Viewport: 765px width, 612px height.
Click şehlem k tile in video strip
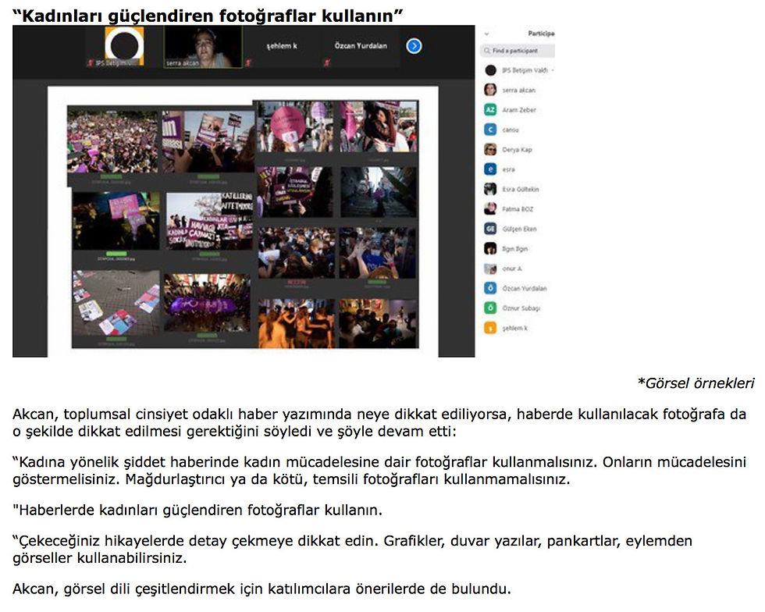282,47
